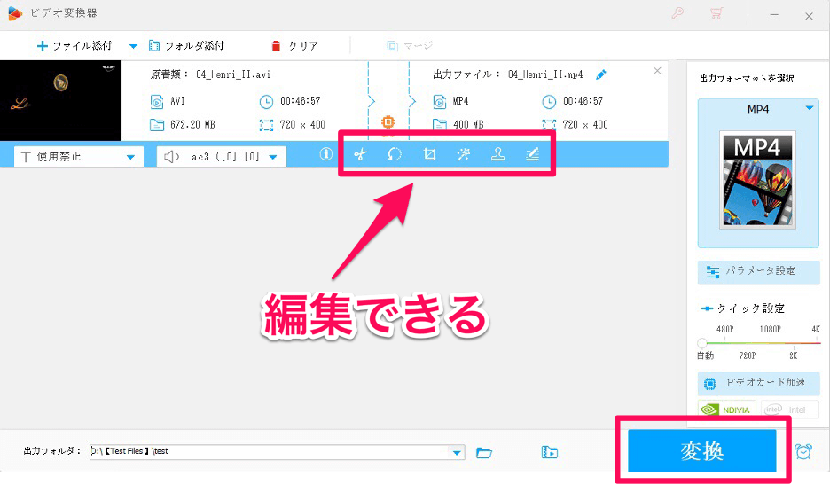The height and width of the screenshot is (484, 830).
Task: Expand the output folder path dropdown
Action: pyautogui.click(x=458, y=452)
